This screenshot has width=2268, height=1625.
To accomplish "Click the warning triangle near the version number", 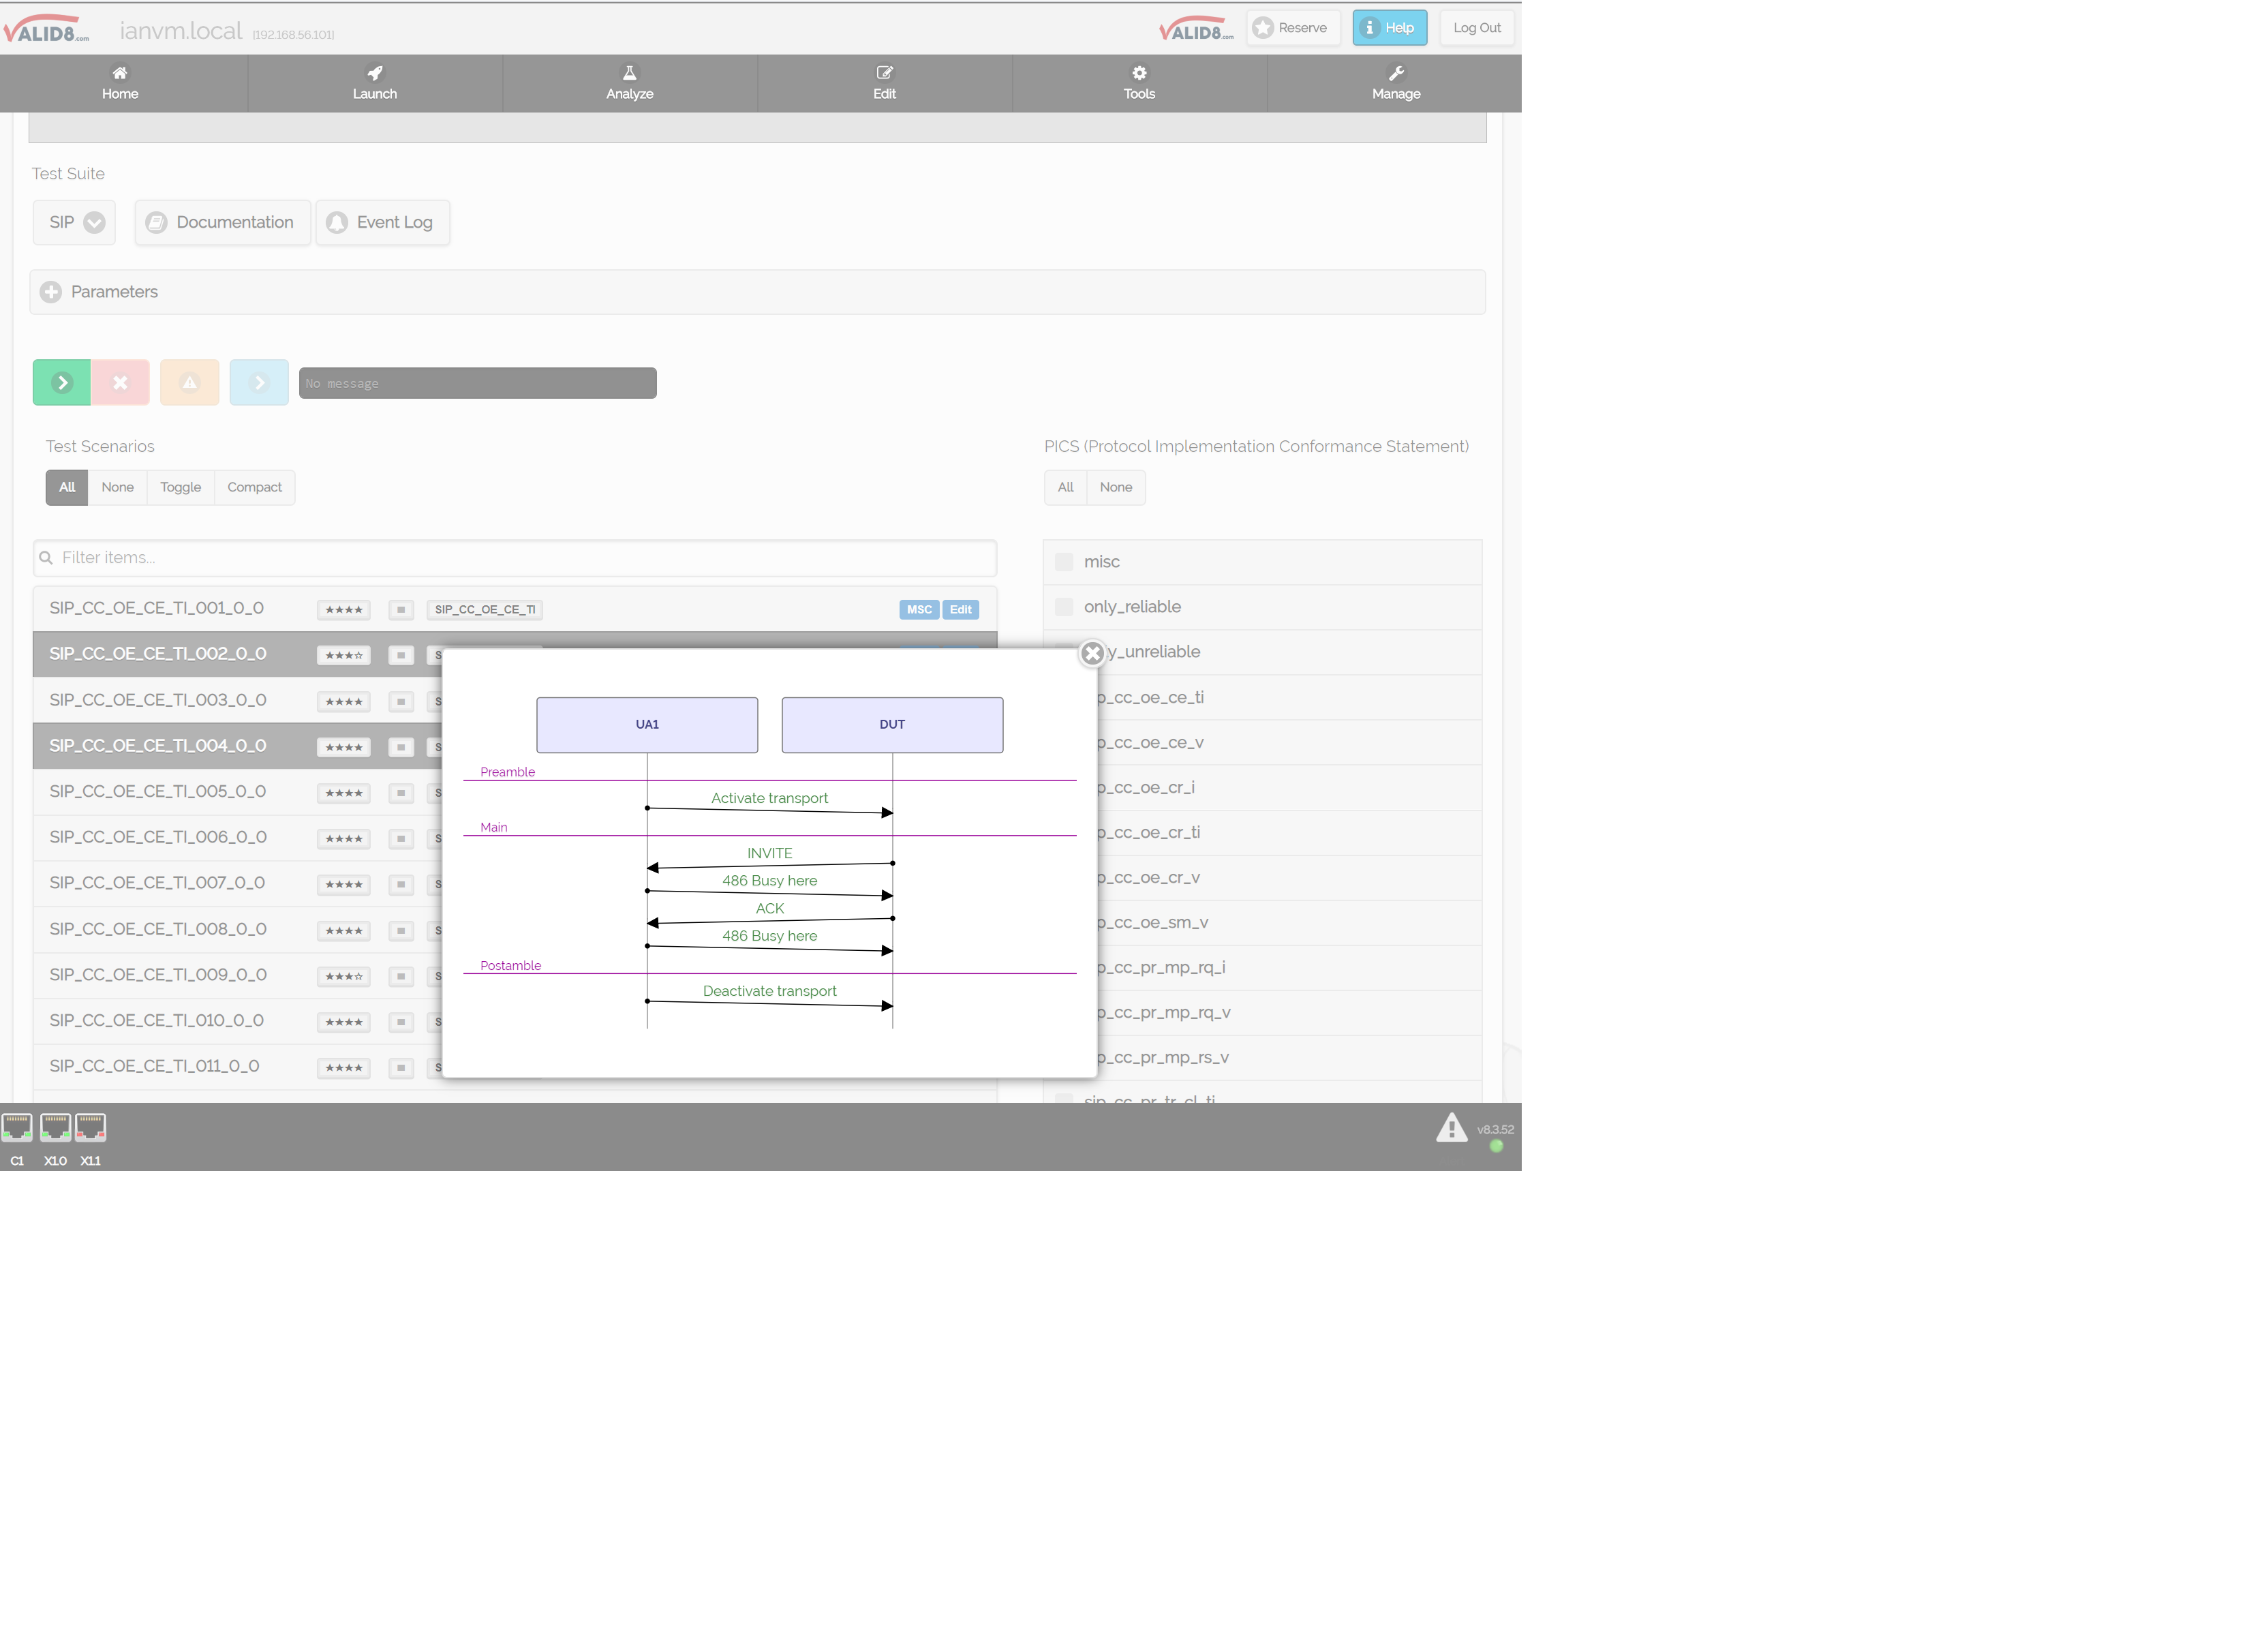I will click(x=1452, y=1127).
